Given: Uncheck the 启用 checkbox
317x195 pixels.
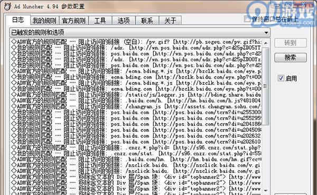Looking at the screenshot, I should [x=281, y=78].
